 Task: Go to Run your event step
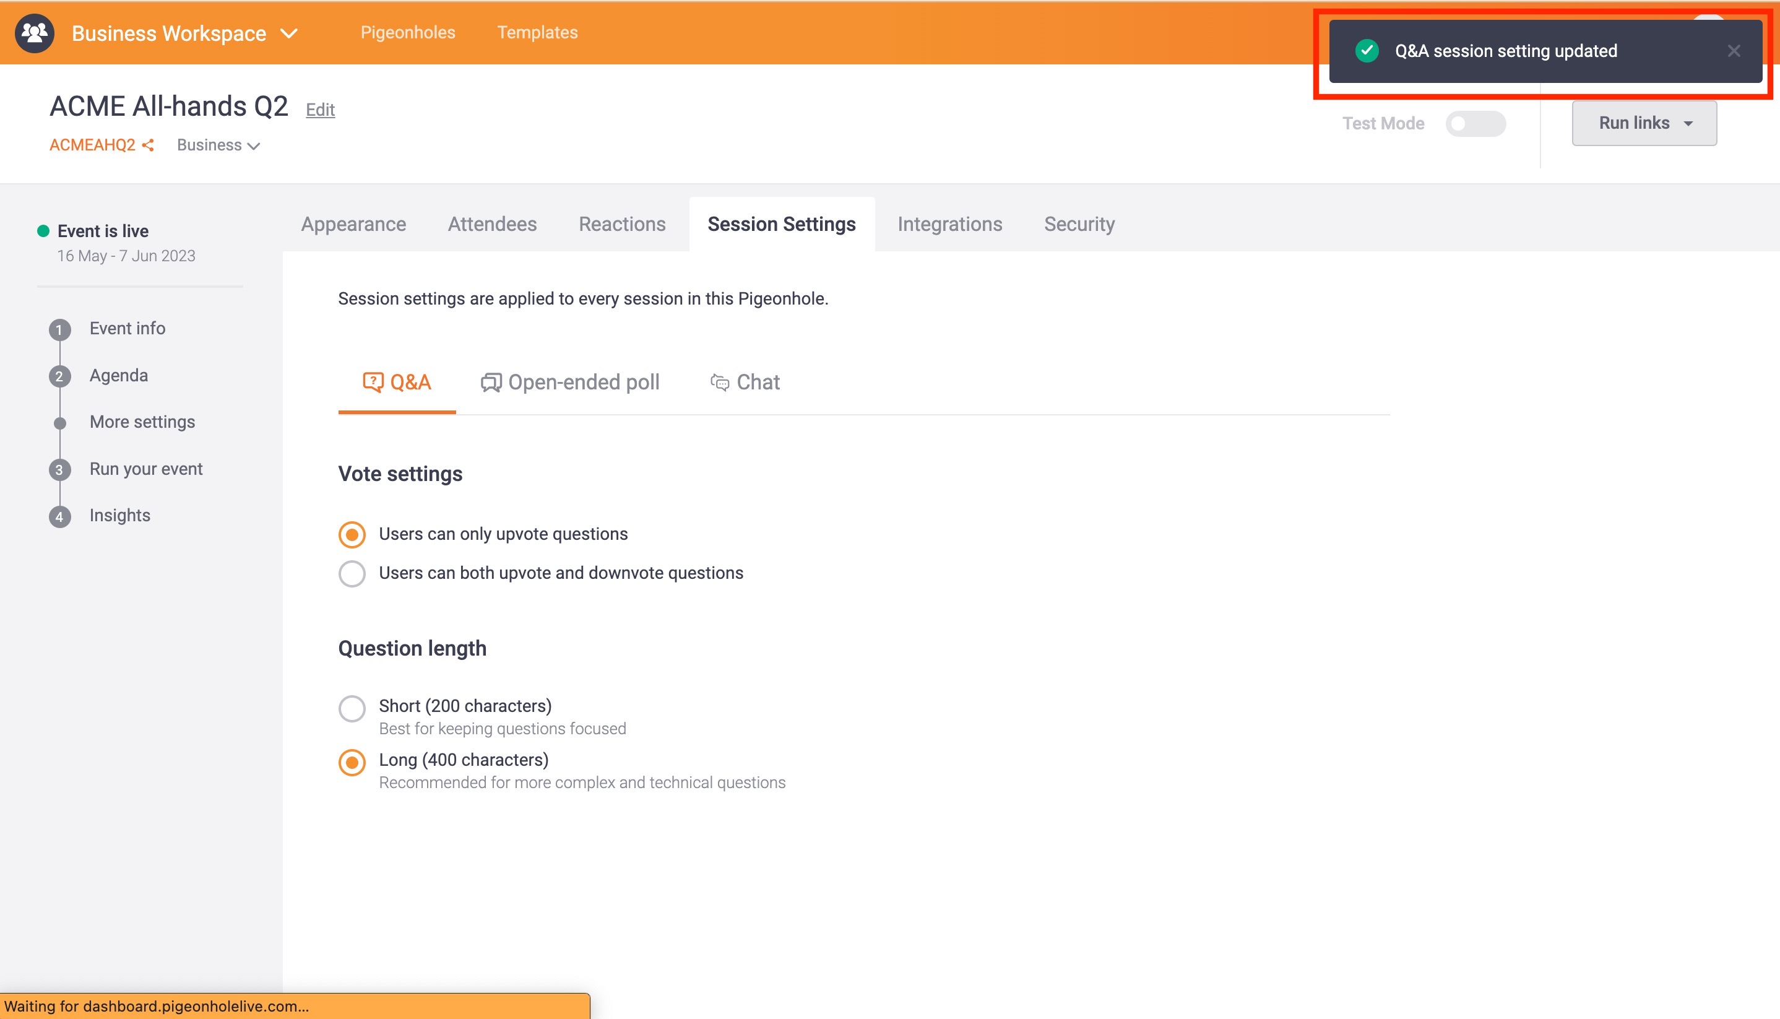pos(146,469)
